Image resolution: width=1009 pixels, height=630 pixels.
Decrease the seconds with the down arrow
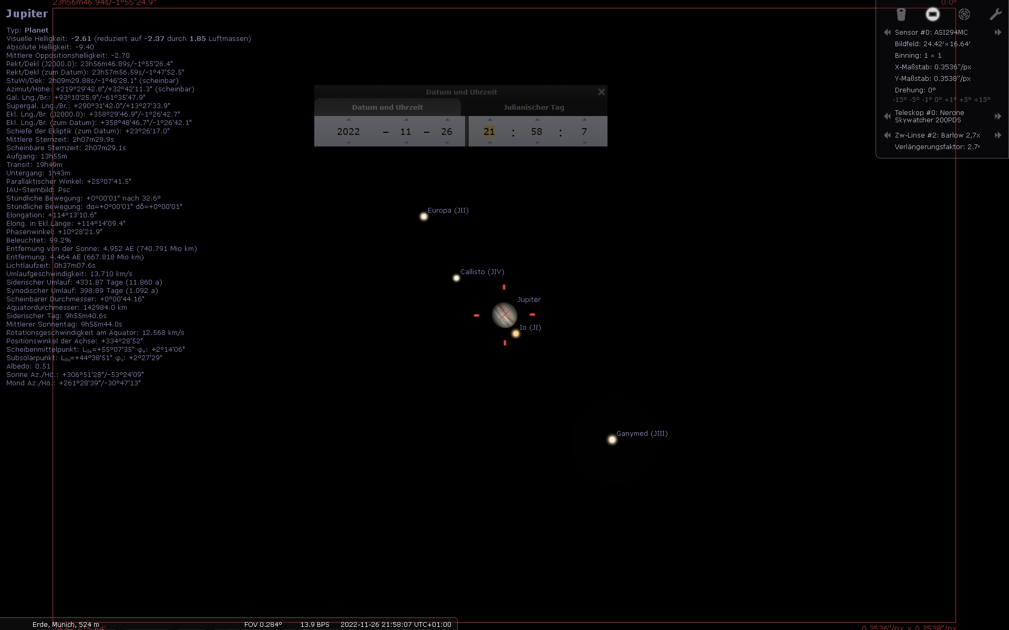(584, 143)
